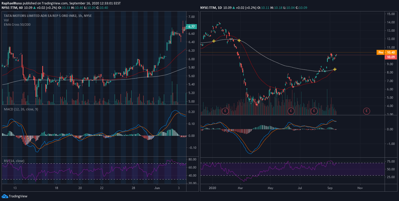
Task: Click the 13 date label on hourly chart
Action: (x=15, y=188)
